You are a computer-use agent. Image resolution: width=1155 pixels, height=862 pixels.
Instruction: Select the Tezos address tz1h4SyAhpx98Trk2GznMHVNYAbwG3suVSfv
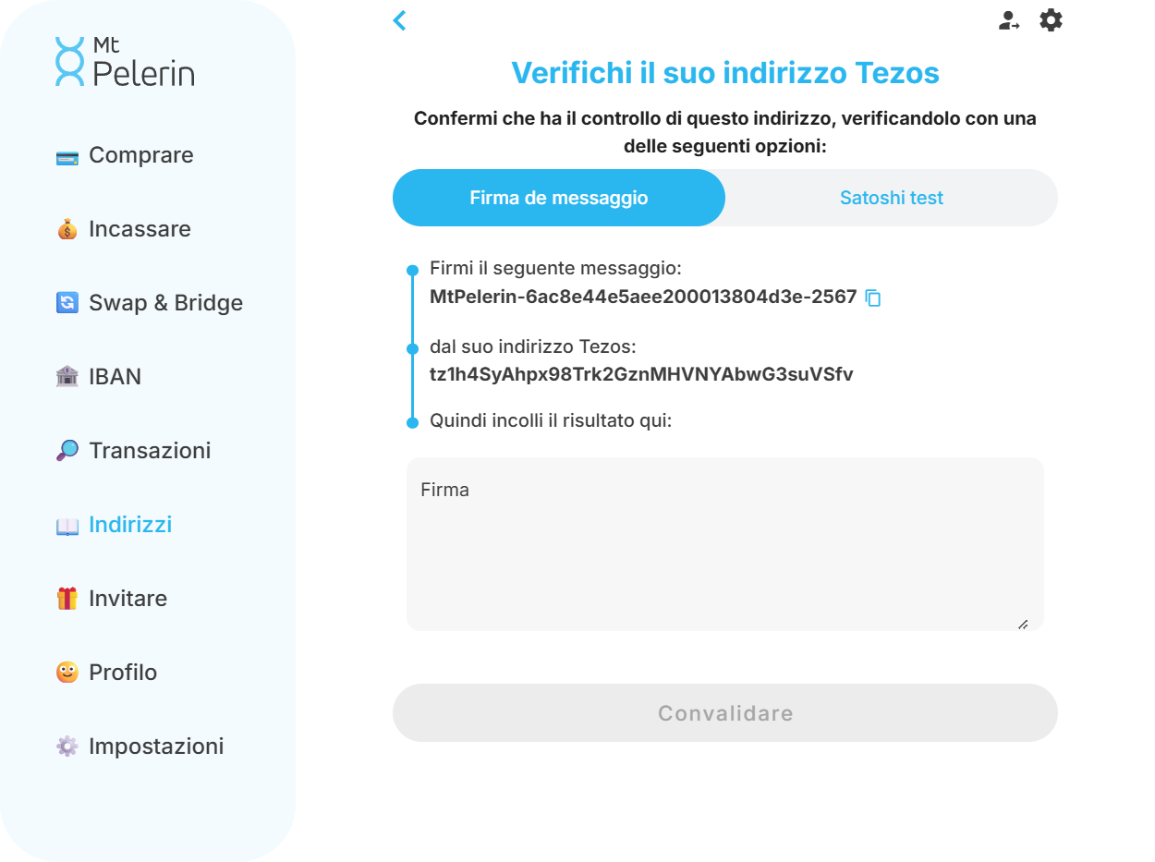(641, 375)
